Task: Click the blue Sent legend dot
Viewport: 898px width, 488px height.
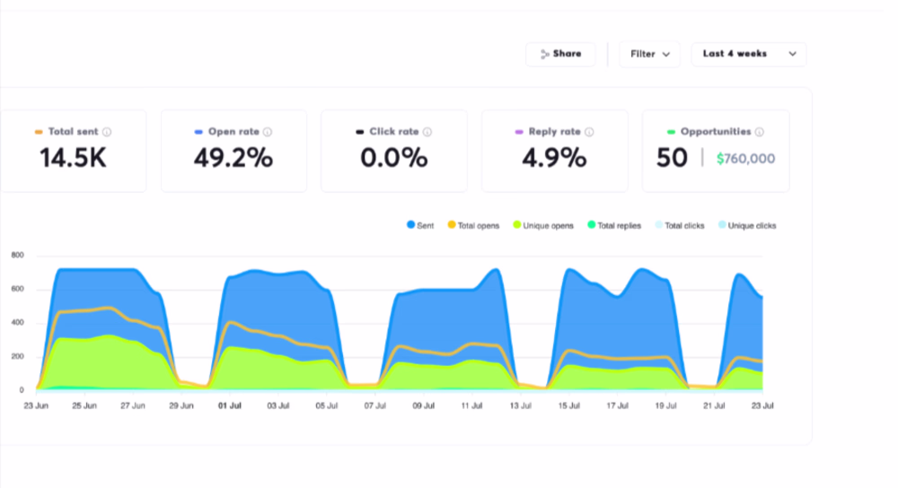Action: [410, 225]
